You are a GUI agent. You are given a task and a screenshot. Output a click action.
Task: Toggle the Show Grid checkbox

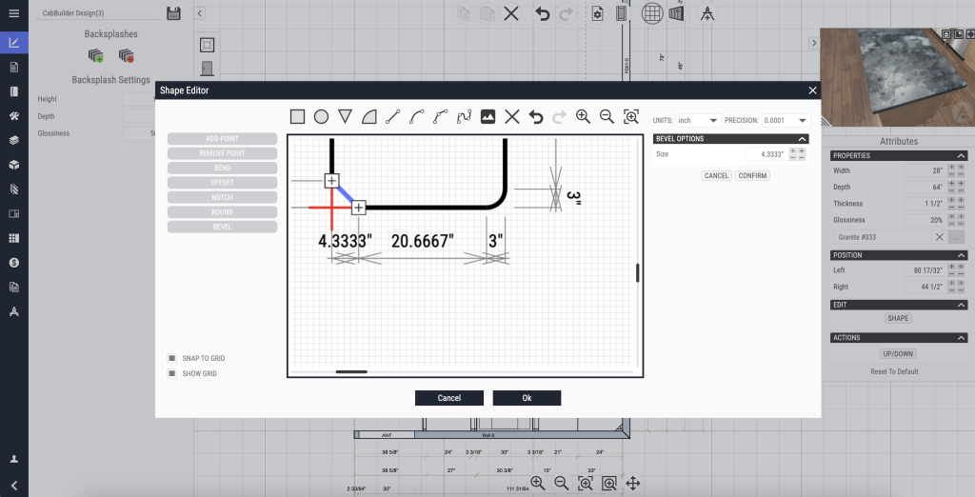(172, 374)
